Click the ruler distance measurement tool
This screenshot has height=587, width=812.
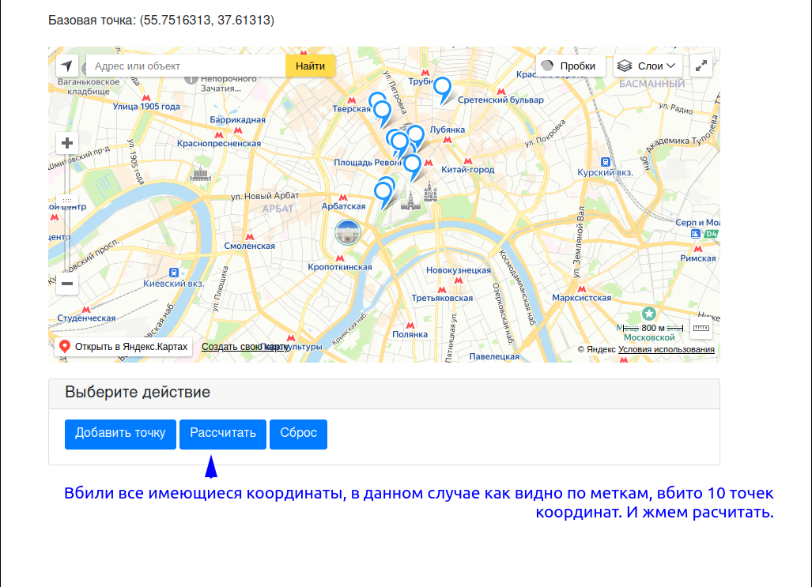[x=701, y=328]
